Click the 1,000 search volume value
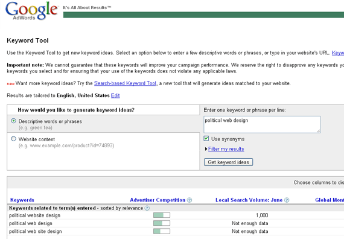Screen dimensions: 344x239 point(262,215)
